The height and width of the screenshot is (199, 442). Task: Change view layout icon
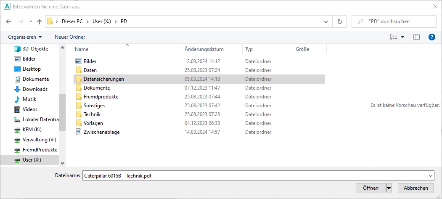(x=394, y=37)
